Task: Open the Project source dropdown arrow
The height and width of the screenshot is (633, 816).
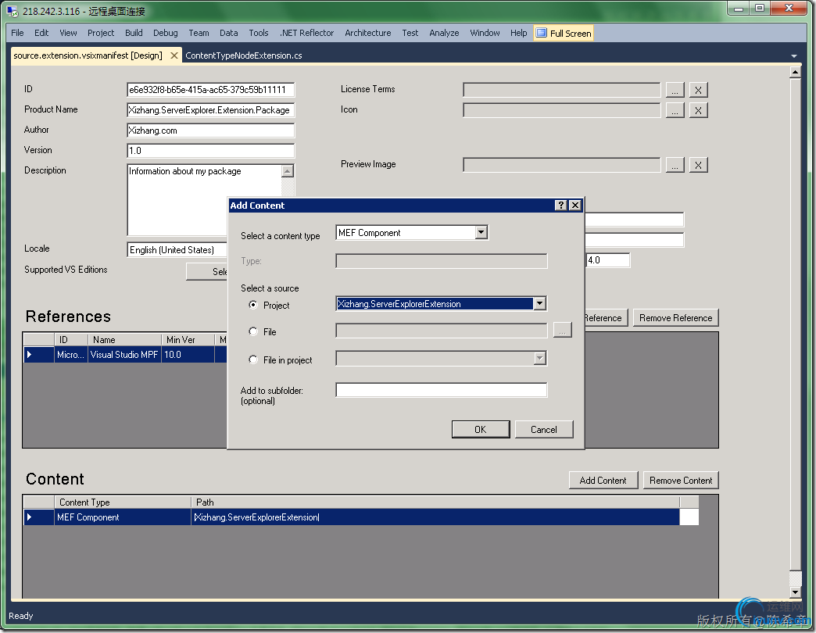Action: [539, 304]
